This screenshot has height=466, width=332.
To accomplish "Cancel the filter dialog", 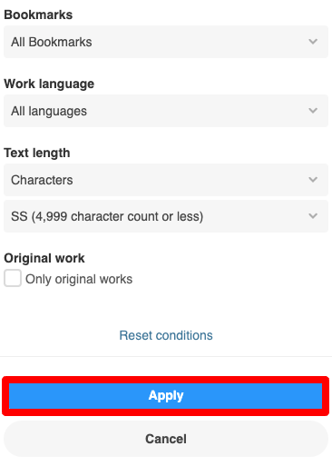I will [166, 439].
